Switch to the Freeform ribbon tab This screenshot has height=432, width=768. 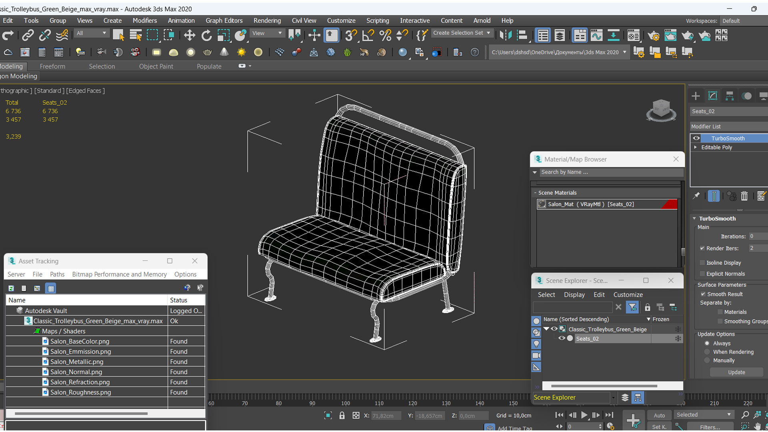tap(52, 66)
